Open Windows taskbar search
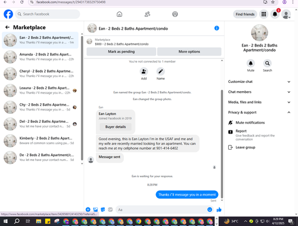Viewport: 298px width, 226px height. 17,221
